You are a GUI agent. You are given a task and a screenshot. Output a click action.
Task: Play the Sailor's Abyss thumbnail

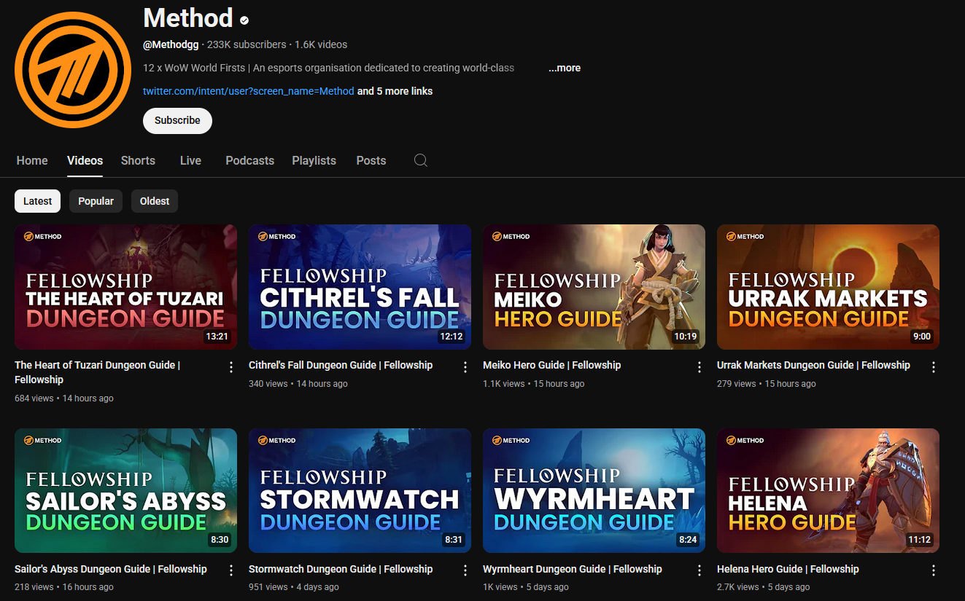[x=125, y=491]
